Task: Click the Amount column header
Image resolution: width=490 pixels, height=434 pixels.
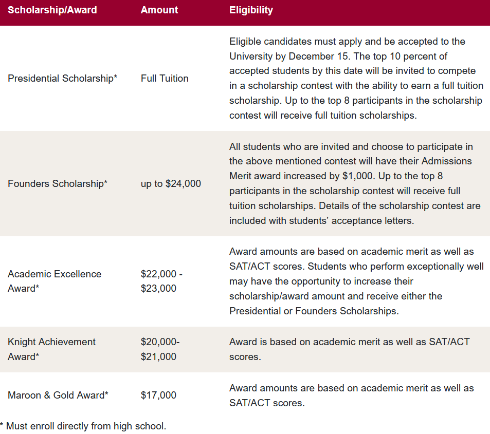Action: pos(159,10)
